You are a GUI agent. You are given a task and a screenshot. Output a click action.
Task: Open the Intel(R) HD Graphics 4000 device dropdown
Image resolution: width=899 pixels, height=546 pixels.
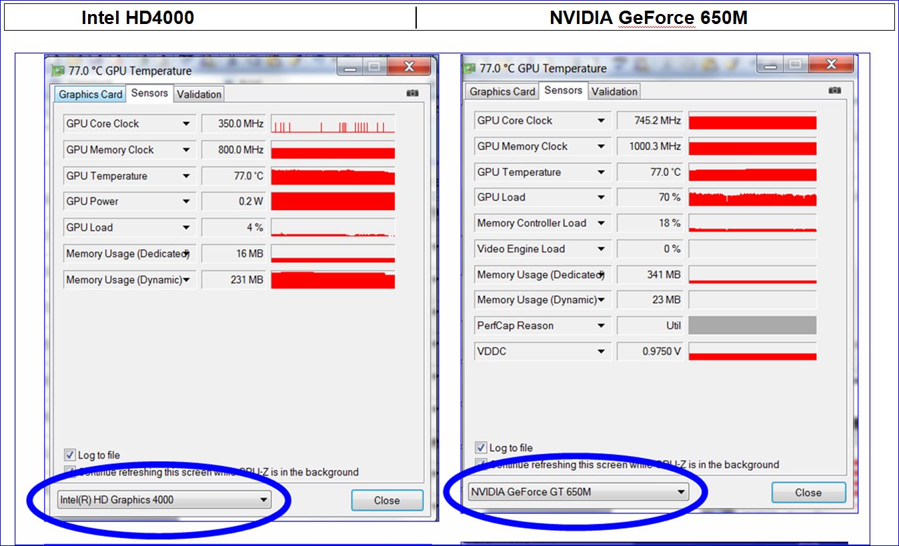(x=164, y=499)
